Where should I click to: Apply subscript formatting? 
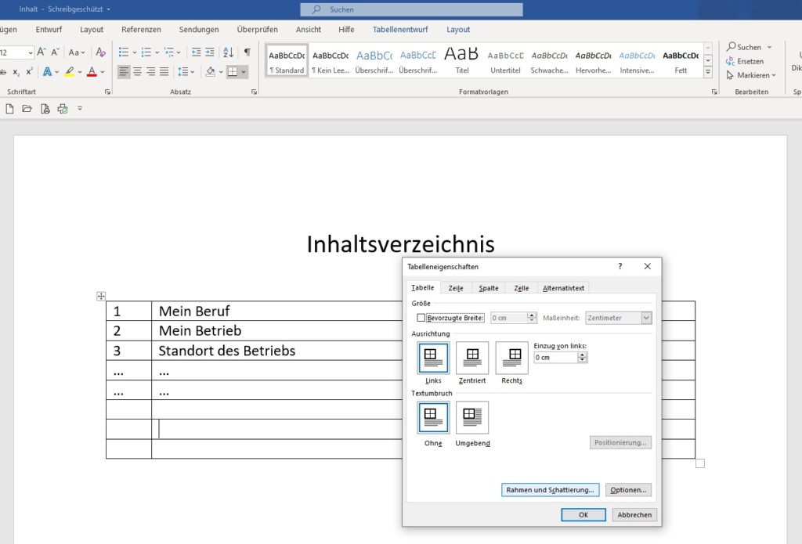pyautogui.click(x=16, y=71)
